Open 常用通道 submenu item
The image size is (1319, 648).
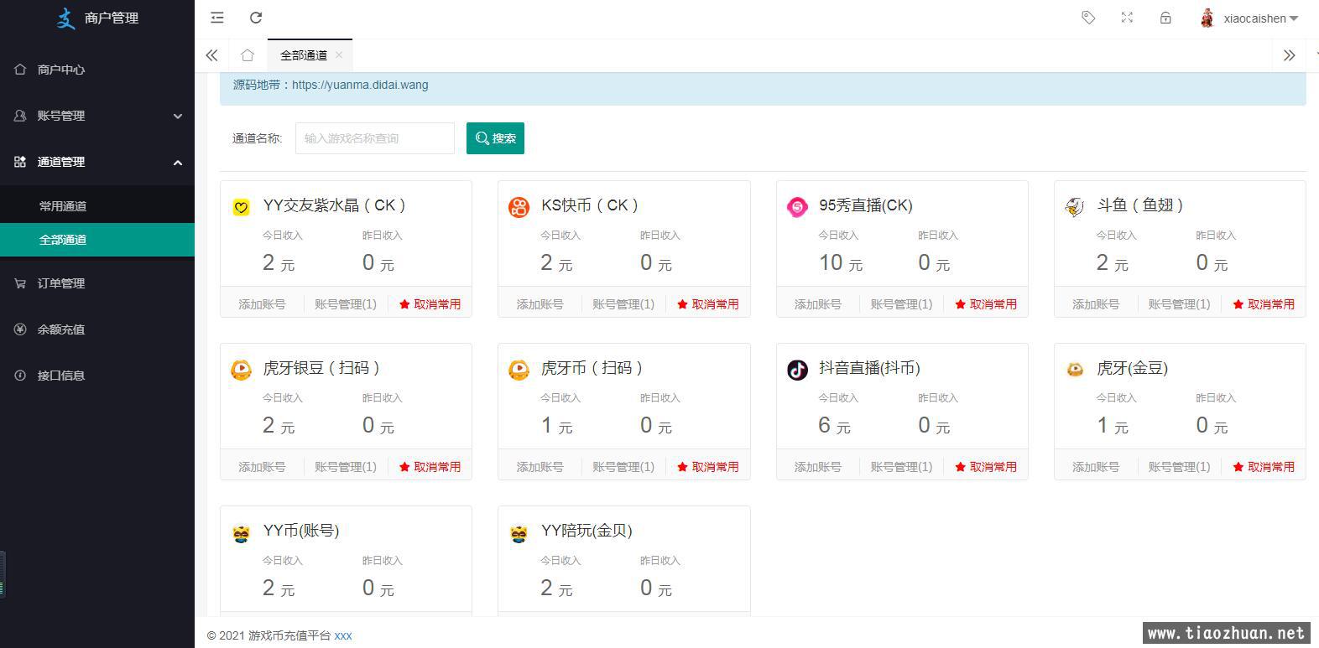click(97, 206)
